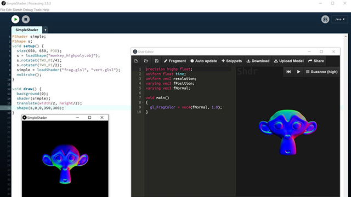Open the Snippets menu in Shdr
The height and width of the screenshot is (197, 351).
pos(231,61)
